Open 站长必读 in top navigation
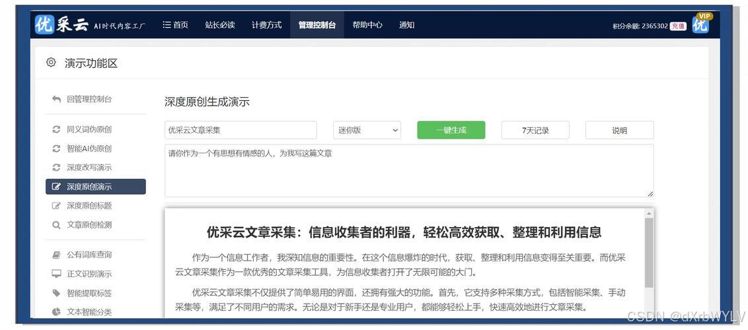 [x=220, y=25]
